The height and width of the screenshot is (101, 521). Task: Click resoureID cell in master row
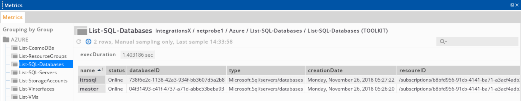click(x=459, y=89)
